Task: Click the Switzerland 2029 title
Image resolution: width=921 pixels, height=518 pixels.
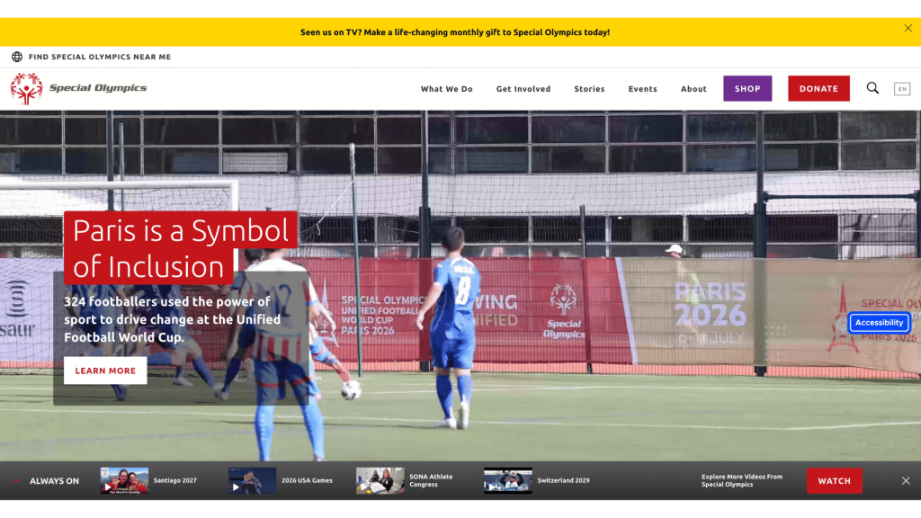Action: coord(563,480)
